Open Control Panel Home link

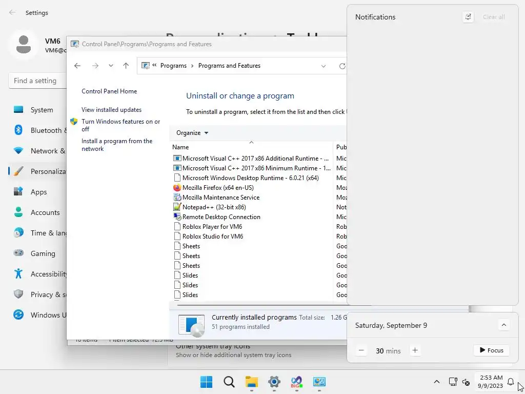(x=109, y=91)
